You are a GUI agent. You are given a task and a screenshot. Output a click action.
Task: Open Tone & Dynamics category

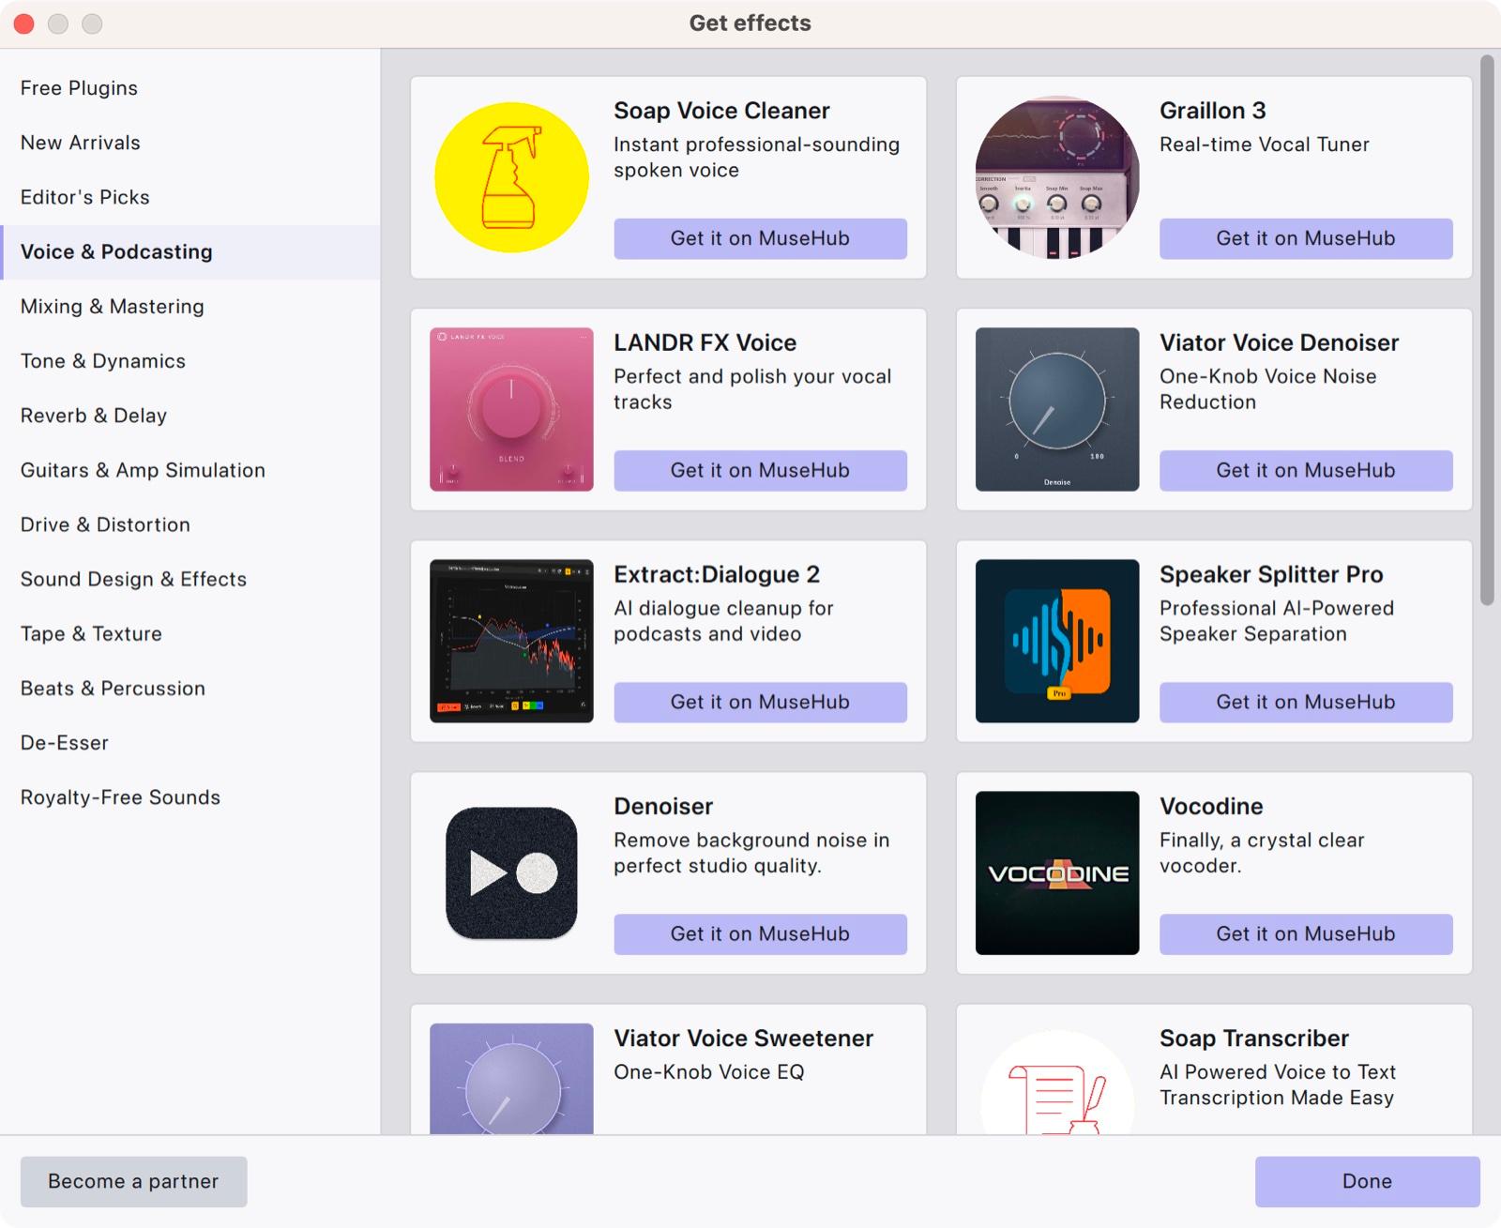click(x=190, y=361)
